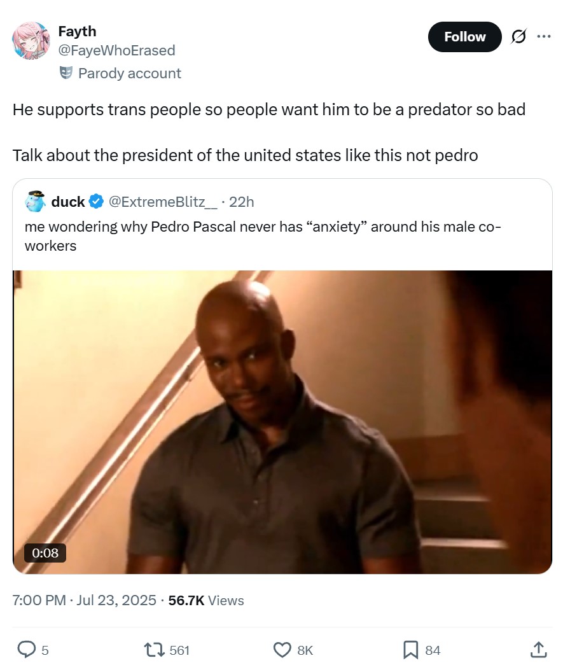Click the reply speech bubble icon
This screenshot has width=563, height=665.
click(x=26, y=649)
